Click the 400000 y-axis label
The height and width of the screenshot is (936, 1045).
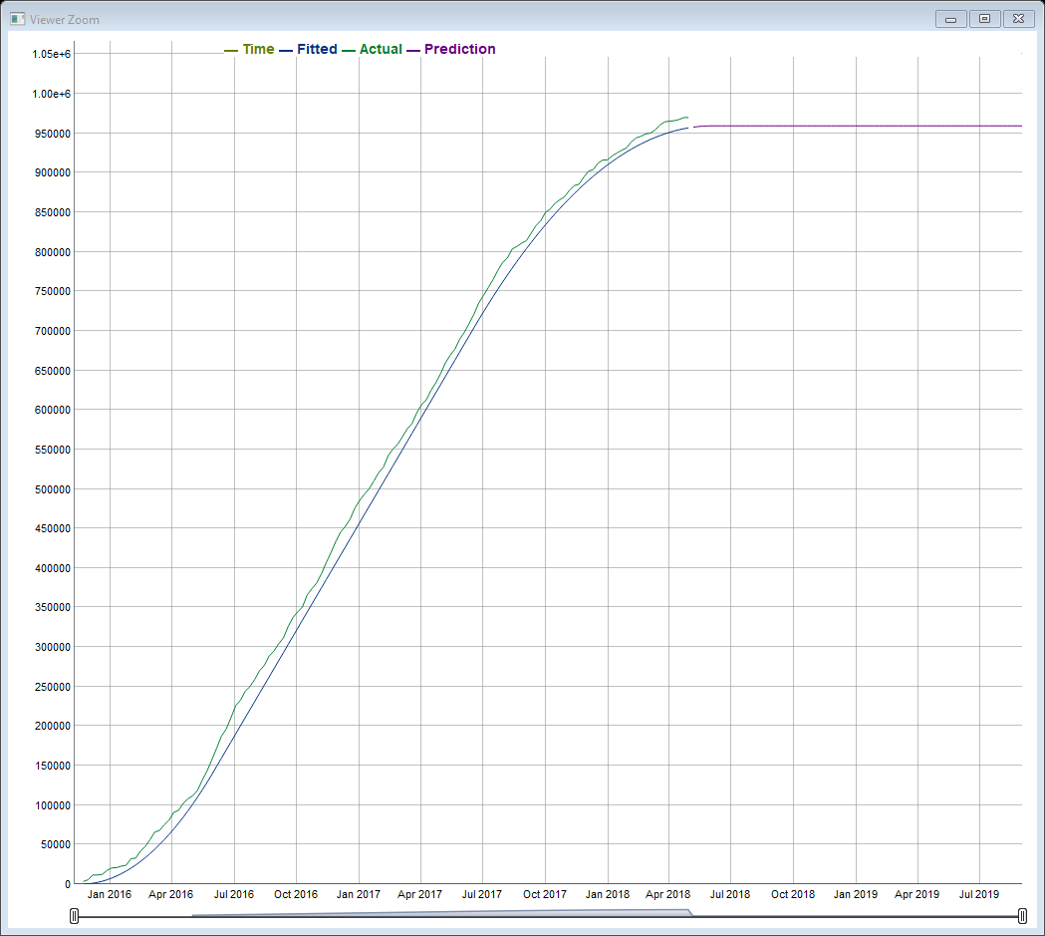point(53,568)
